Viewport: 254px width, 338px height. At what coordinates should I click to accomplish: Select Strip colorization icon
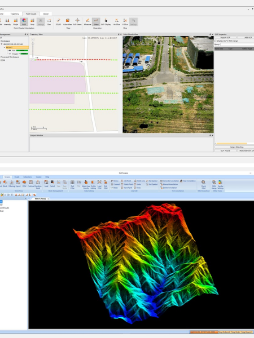click(x=32, y=21)
